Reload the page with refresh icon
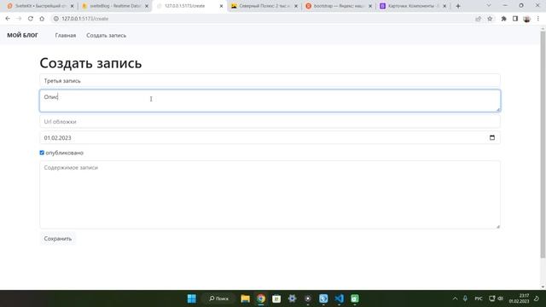546x307 pixels. click(31, 19)
